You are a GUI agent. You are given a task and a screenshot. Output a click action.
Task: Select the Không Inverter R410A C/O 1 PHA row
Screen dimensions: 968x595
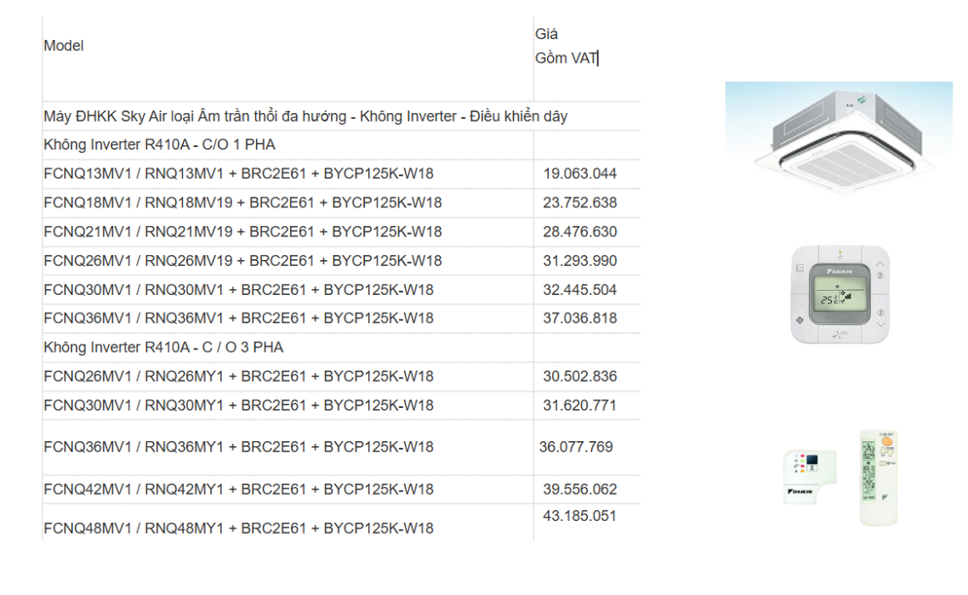(x=159, y=144)
